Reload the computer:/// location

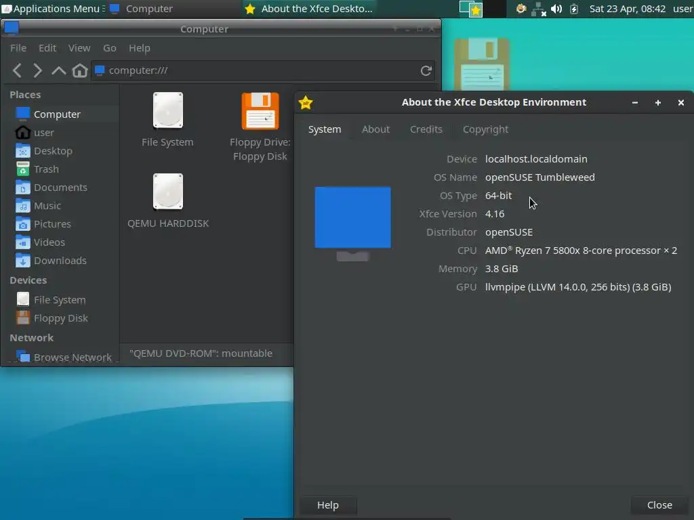pos(426,70)
